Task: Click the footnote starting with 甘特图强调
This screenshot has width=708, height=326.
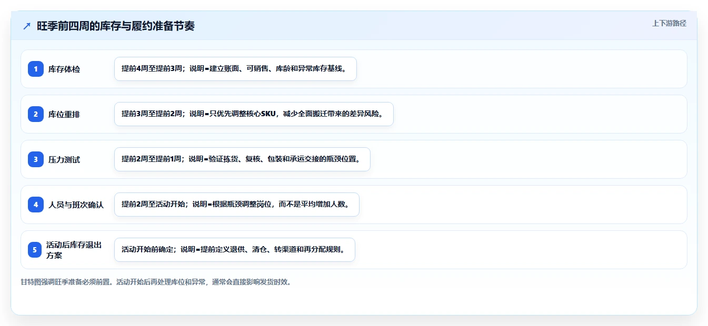Action: pyautogui.click(x=156, y=282)
